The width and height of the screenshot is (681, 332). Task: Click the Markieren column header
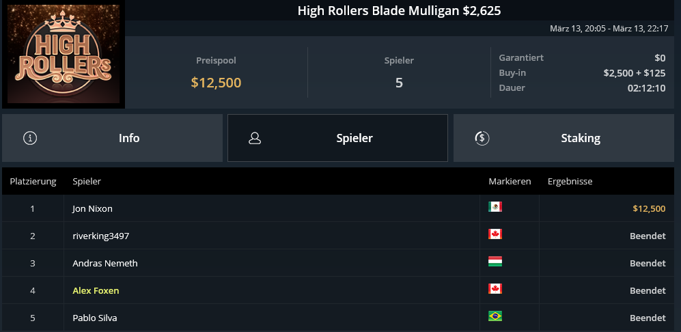coord(510,181)
